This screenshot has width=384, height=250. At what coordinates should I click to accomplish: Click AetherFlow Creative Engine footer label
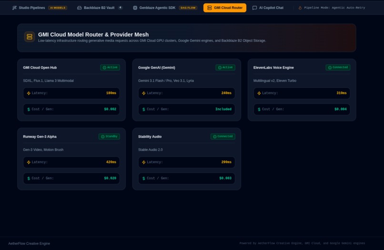(x=29, y=243)
